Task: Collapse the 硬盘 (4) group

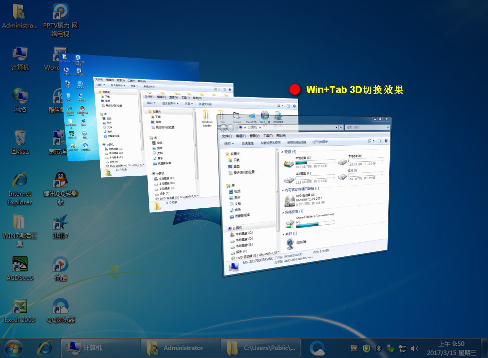Action: (282, 152)
